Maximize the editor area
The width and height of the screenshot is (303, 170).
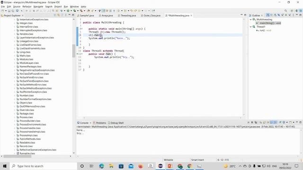click(x=245, y=15)
